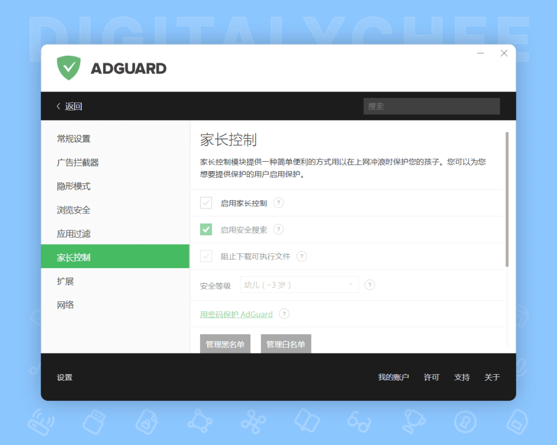Close the AdGuard window
The image size is (557, 445).
tap(504, 54)
